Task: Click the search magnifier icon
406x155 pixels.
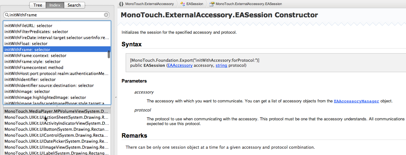Action: pos(7,15)
